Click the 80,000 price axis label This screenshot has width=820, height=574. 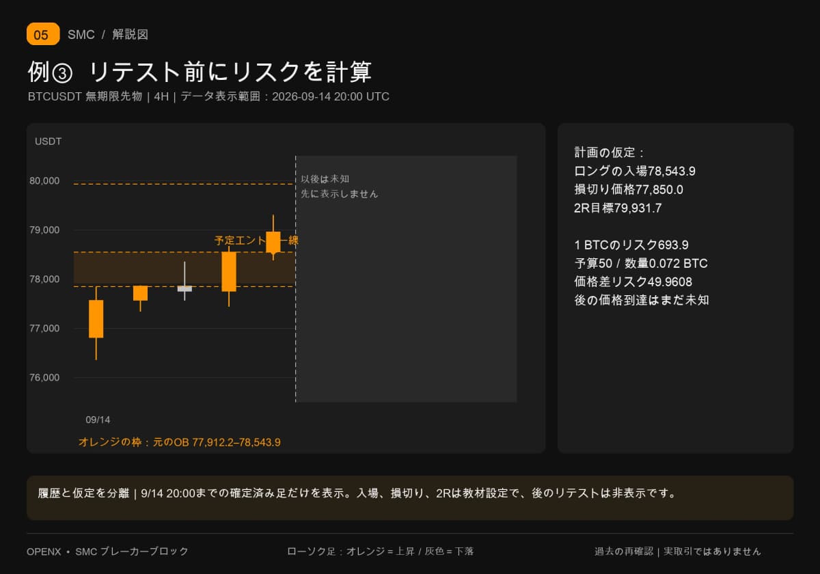coord(44,181)
